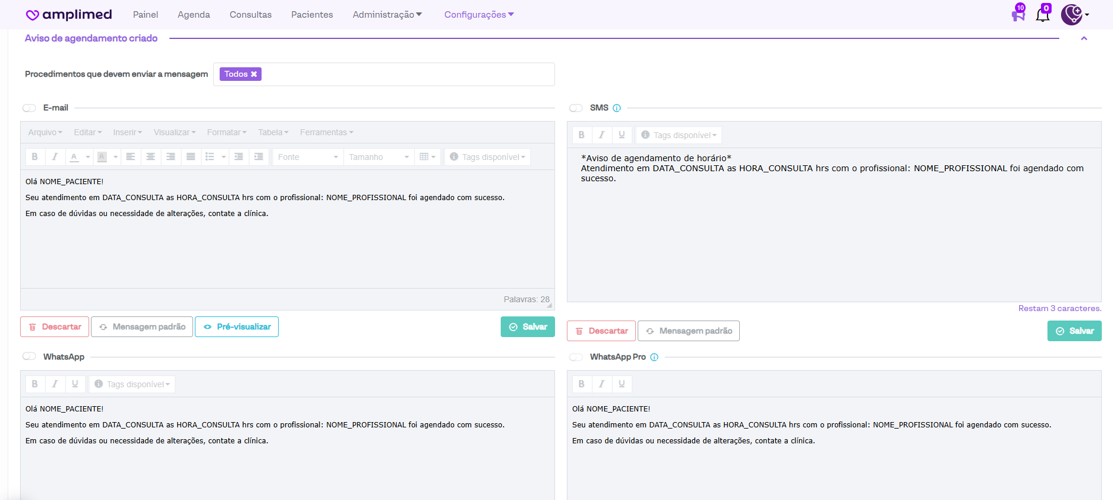
Task: Click bold in the SMS editor
Action: coord(582,135)
